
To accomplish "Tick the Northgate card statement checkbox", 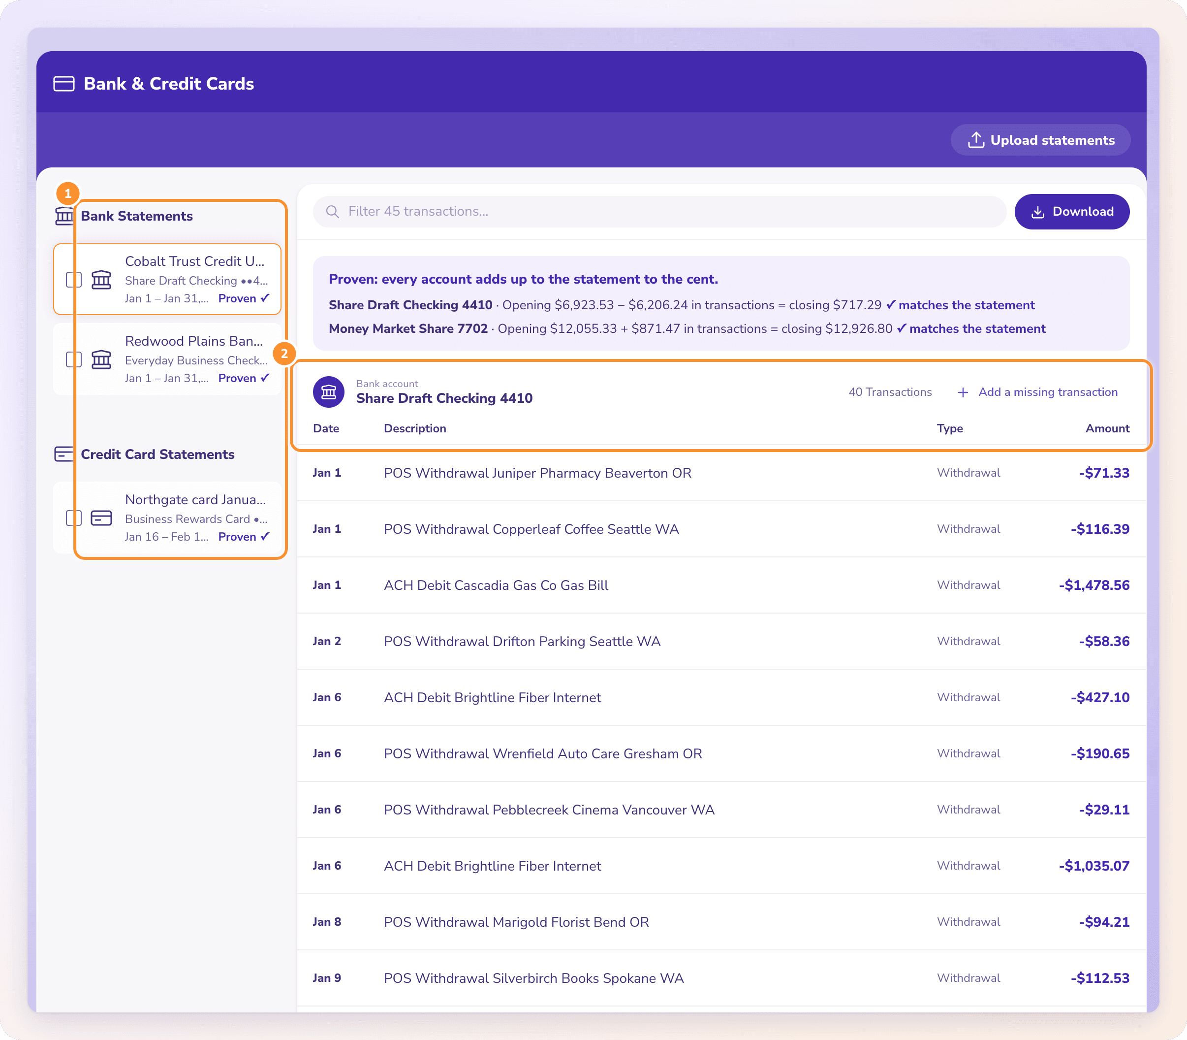I will 74,518.
